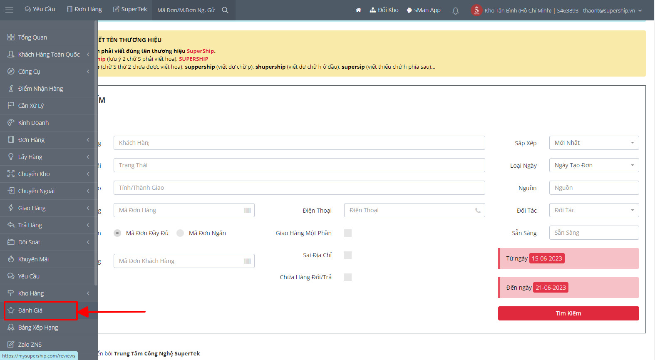The width and height of the screenshot is (655, 360).
Task: Open the Đơn Hàng top menu
Action: (84, 9)
